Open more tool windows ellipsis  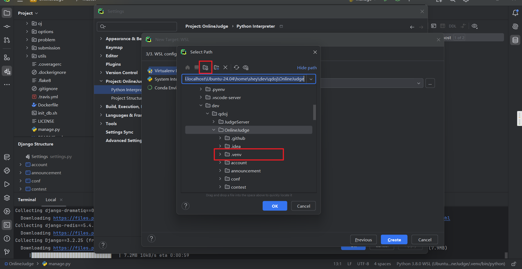tap(7, 85)
